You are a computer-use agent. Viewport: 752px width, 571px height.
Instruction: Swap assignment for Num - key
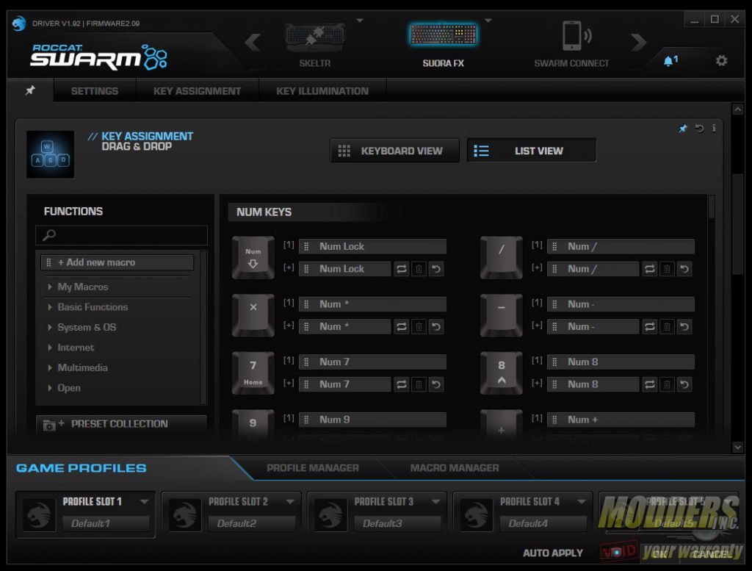pyautogui.click(x=650, y=327)
